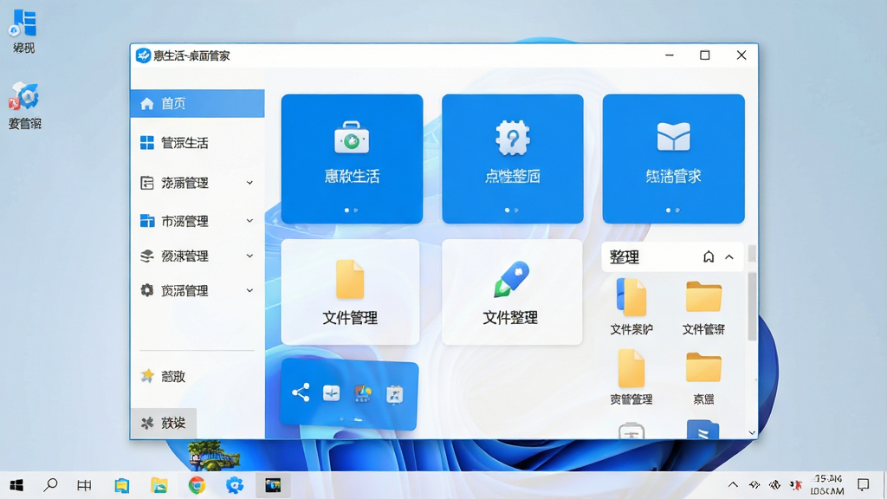Maximize the desktop manager window

[705, 55]
